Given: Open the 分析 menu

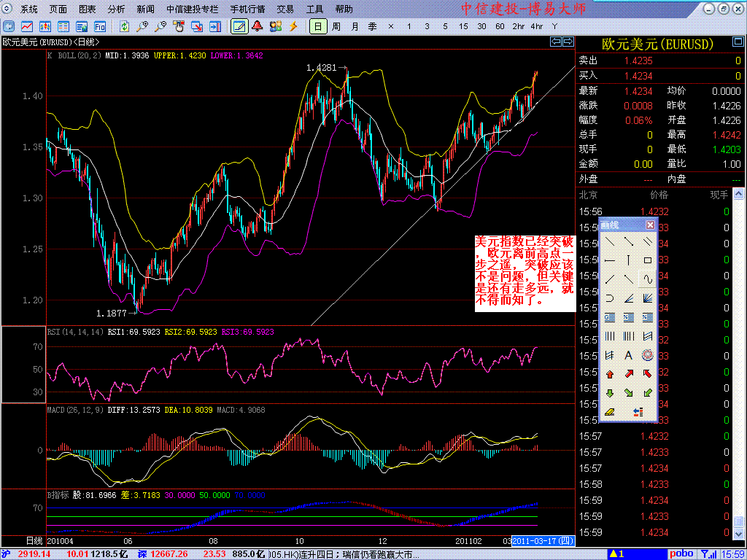Looking at the screenshot, I should coord(116,9).
